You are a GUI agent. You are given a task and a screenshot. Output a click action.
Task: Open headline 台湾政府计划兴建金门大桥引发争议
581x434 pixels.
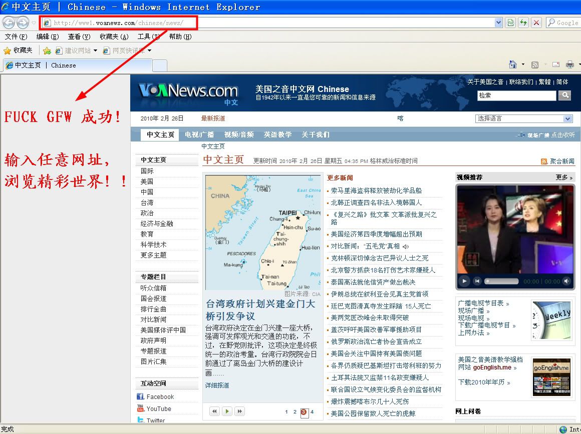[x=260, y=310]
